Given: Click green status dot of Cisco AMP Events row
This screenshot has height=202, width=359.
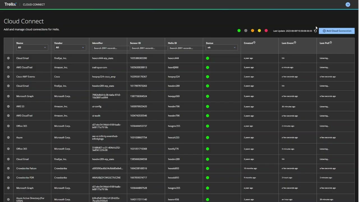Looking at the screenshot, I should pos(208,77).
